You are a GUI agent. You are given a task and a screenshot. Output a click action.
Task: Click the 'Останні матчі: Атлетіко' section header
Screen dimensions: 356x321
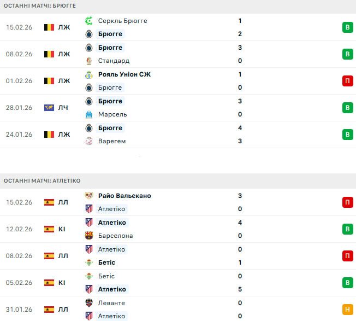tap(42, 180)
